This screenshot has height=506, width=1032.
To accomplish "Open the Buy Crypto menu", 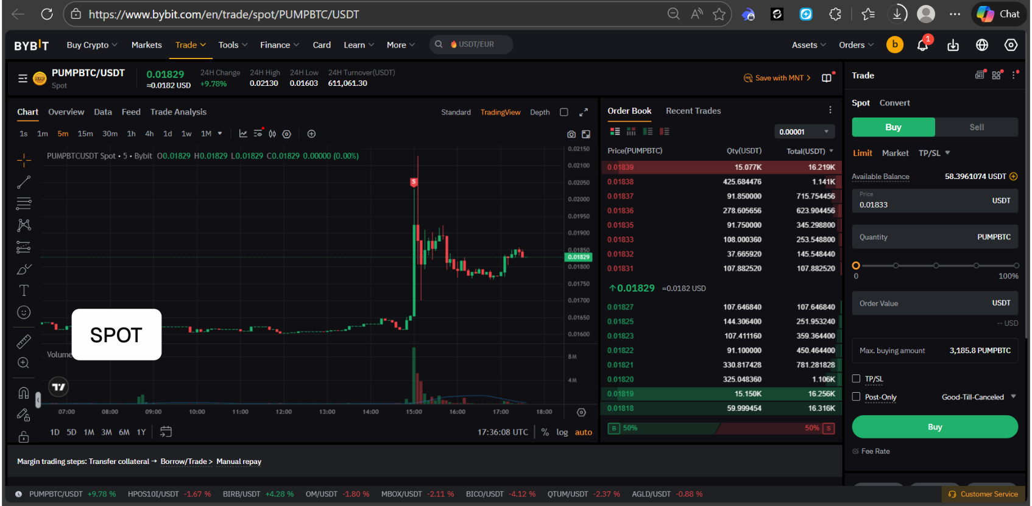I will coord(92,45).
